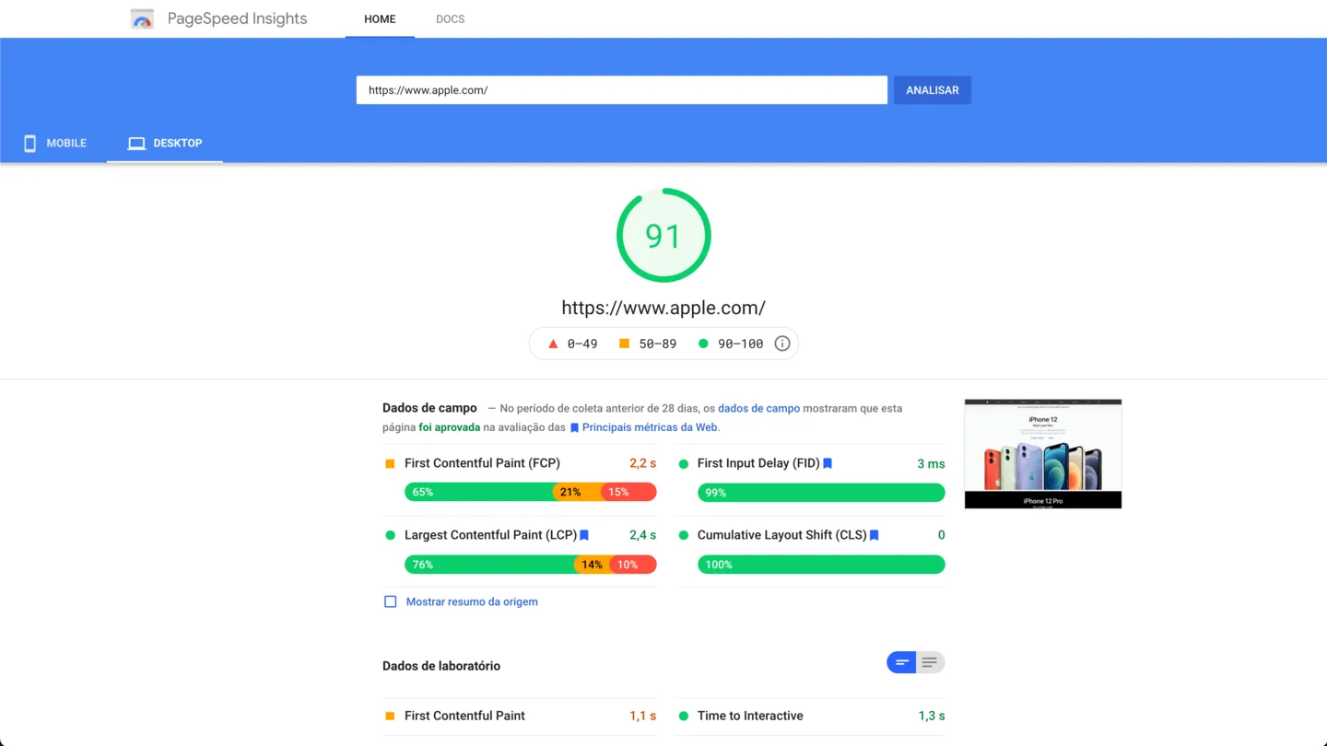The width and height of the screenshot is (1327, 746).
Task: Open the score scale info icon
Action: click(782, 344)
